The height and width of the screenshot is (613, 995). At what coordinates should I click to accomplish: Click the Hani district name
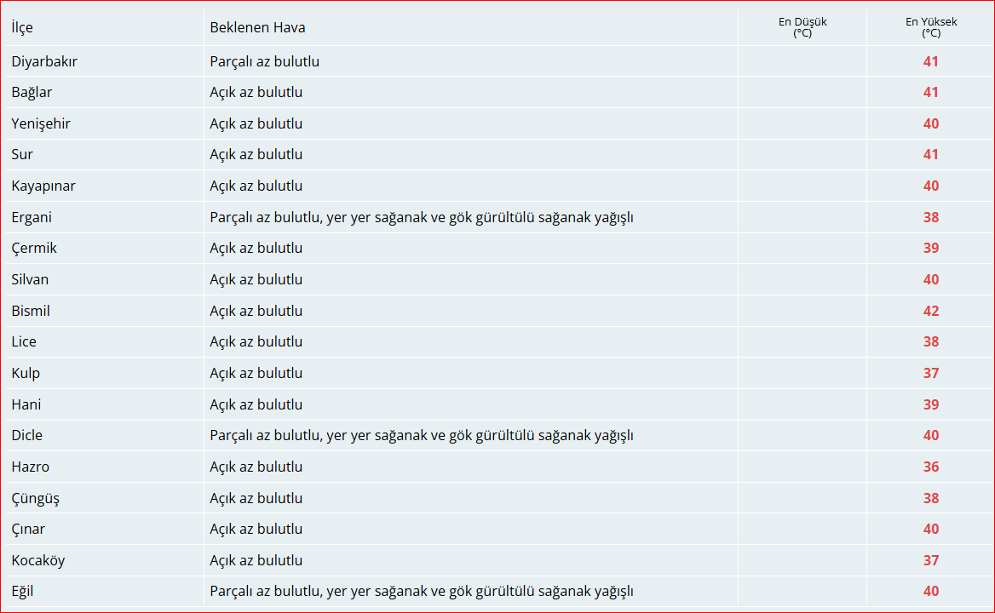26,404
